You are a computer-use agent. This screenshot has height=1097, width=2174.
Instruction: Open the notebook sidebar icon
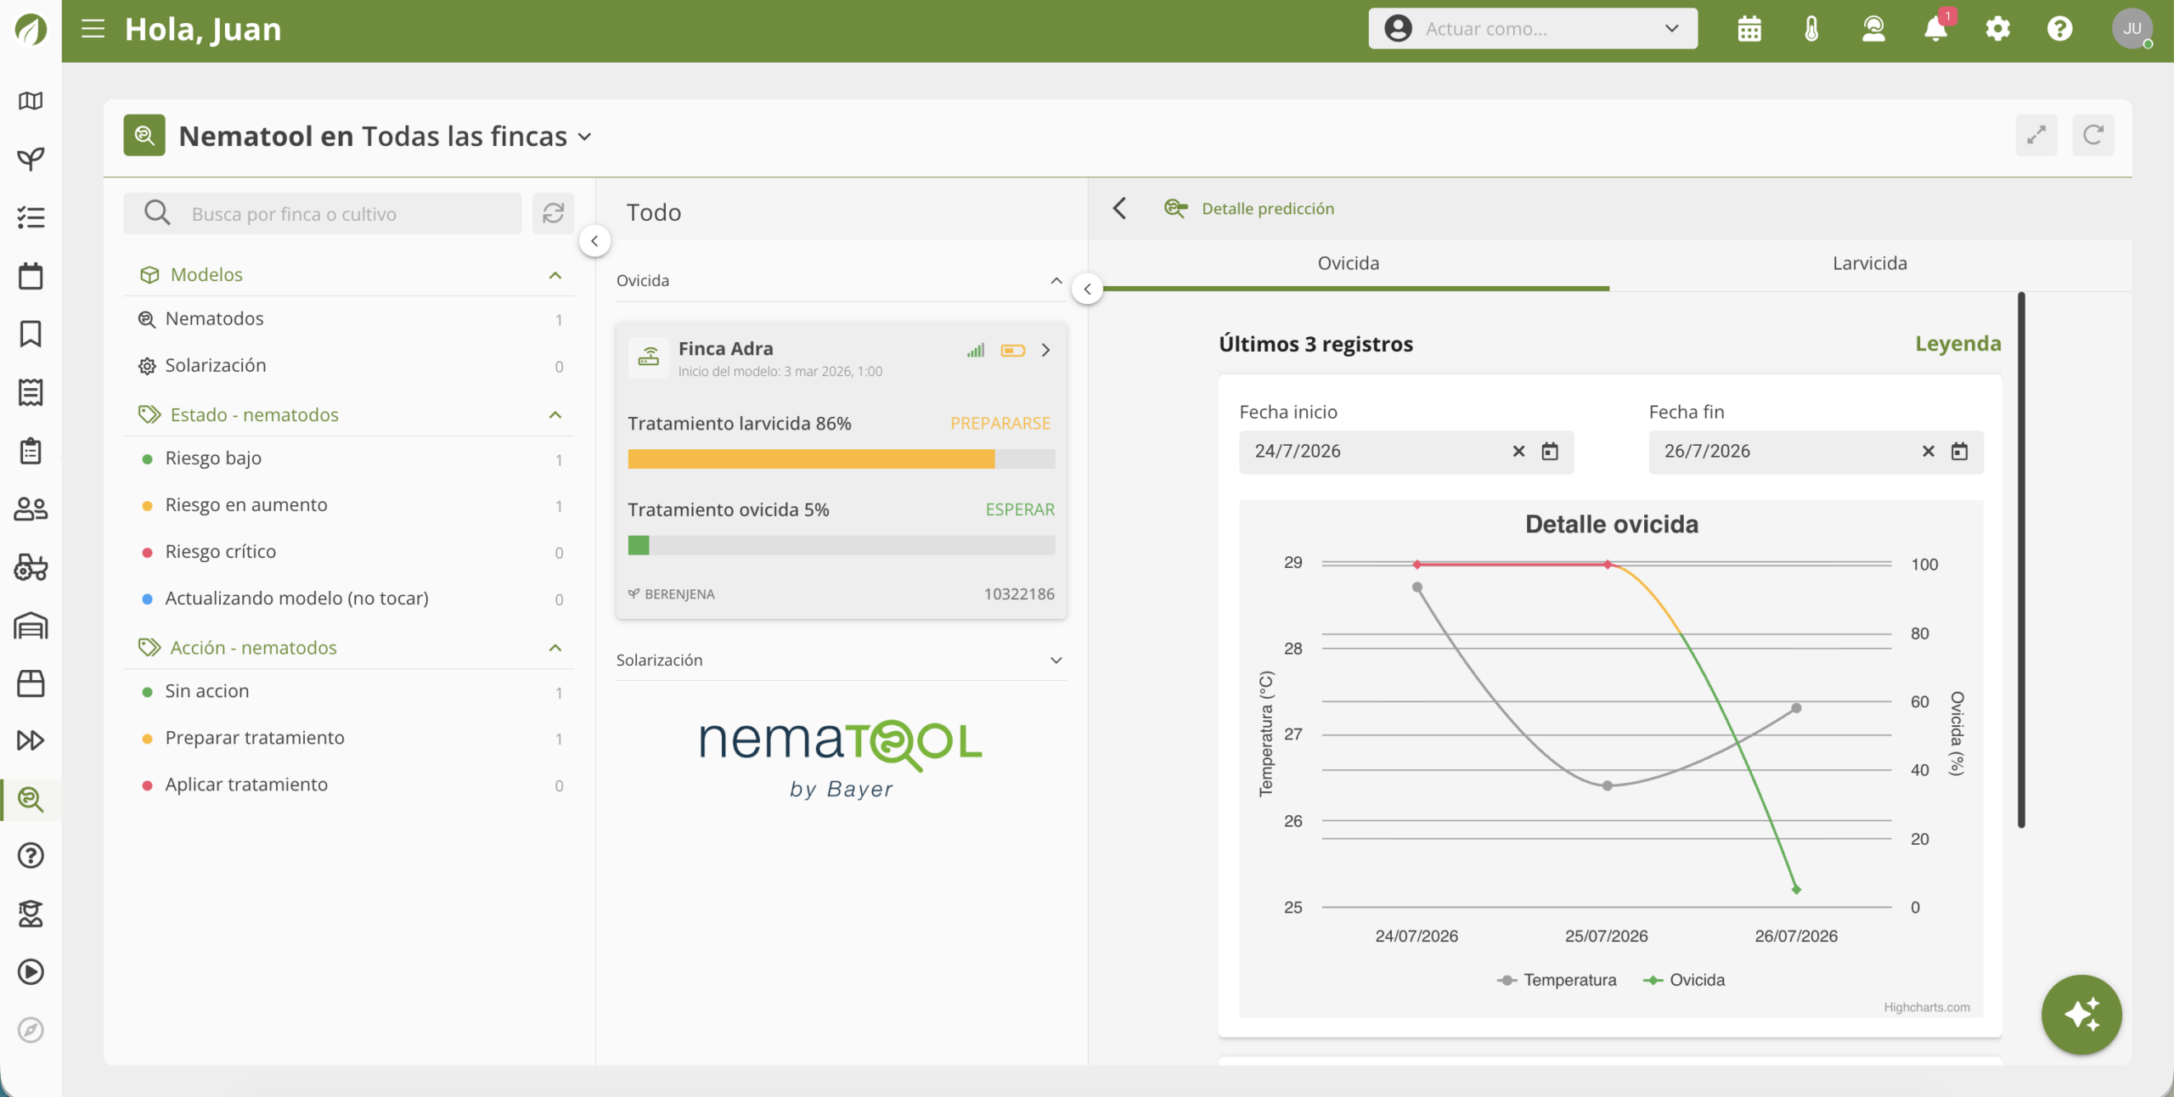click(31, 392)
